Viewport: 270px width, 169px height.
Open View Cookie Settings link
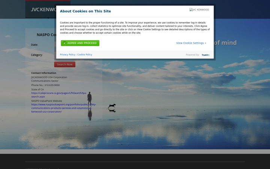click(191, 43)
